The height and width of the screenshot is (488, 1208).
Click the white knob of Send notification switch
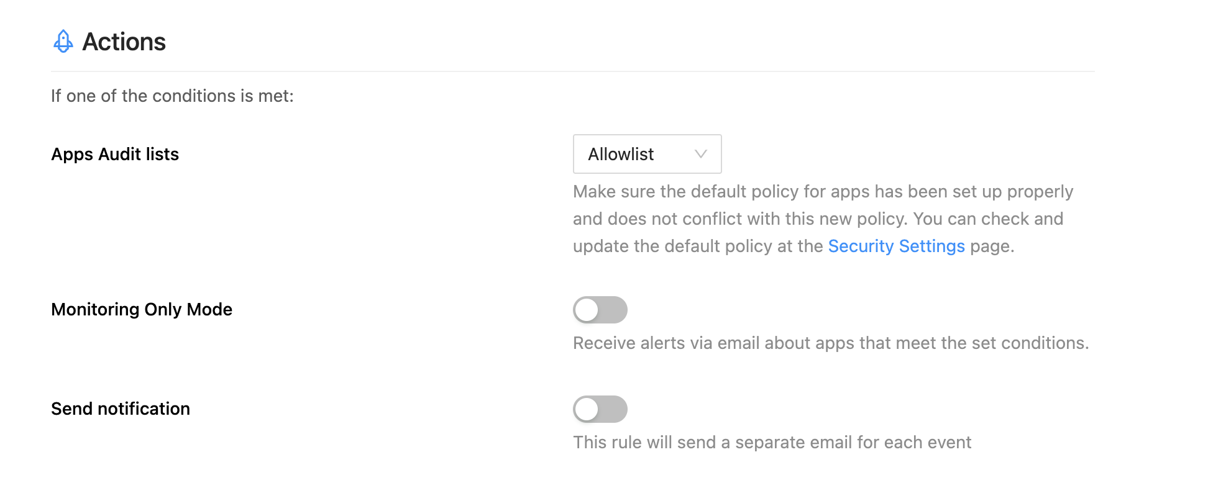pyautogui.click(x=587, y=409)
